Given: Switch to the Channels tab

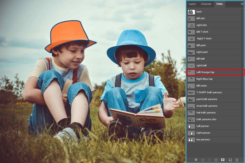Looking at the screenshot, I should (206, 4).
